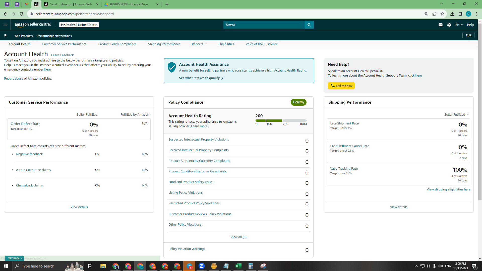Image resolution: width=482 pixels, height=271 pixels.
Task: Open the browser downloads icon
Action: [x=452, y=14]
